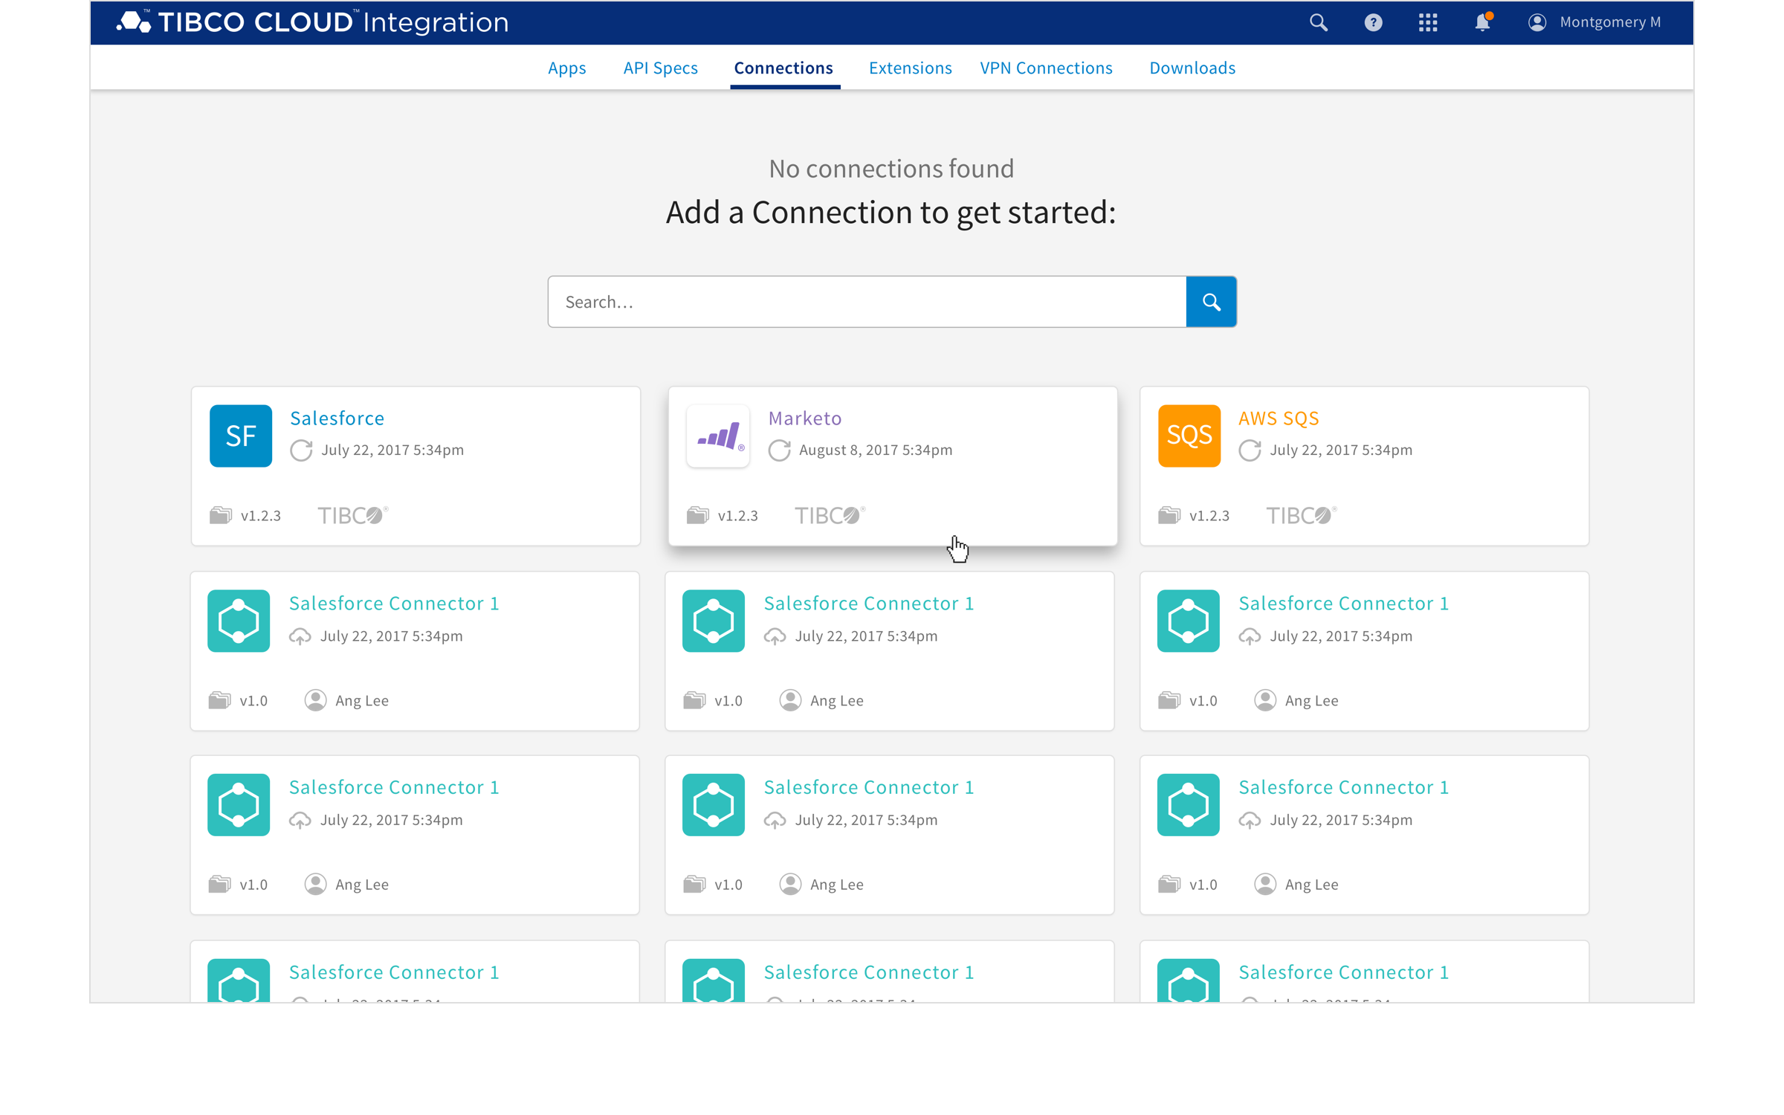Open Salesforce Connector 1 link, bottom row left
This screenshot has width=1784, height=1115.
pyautogui.click(x=394, y=972)
